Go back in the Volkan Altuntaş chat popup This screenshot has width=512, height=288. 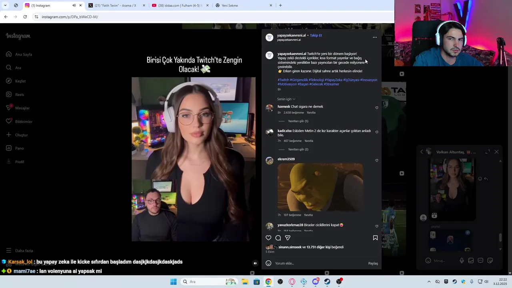pos(422,152)
